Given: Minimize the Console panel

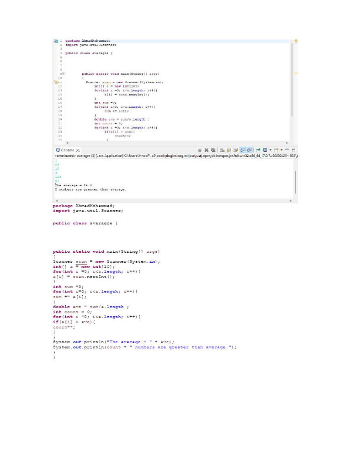Looking at the screenshot, I should point(287,149).
